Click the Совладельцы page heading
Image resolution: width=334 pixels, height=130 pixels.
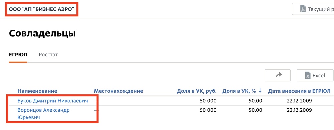[x=42, y=34]
